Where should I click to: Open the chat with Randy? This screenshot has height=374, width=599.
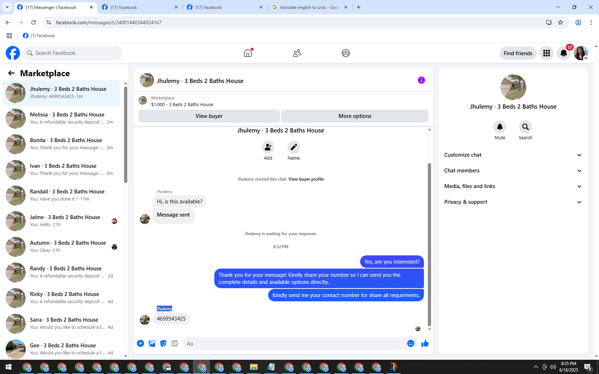[62, 272]
